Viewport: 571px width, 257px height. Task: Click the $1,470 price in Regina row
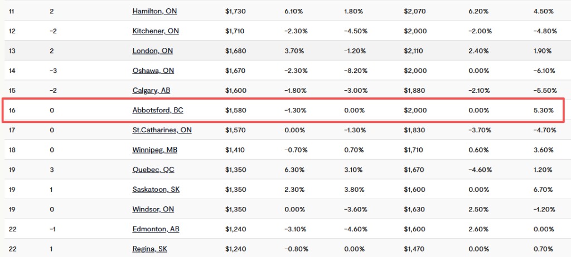point(413,249)
